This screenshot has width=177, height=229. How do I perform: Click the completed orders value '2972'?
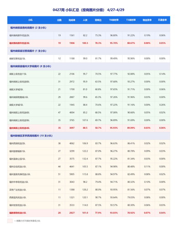pos(72,82)
